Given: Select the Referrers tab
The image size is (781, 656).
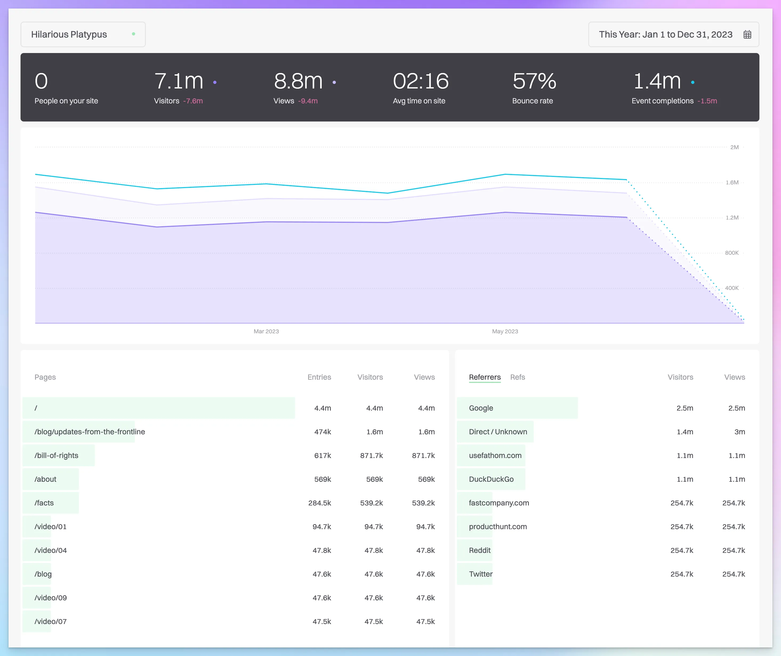Looking at the screenshot, I should 484,377.
